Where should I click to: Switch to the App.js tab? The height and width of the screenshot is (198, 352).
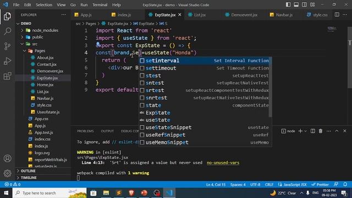pos(86,15)
